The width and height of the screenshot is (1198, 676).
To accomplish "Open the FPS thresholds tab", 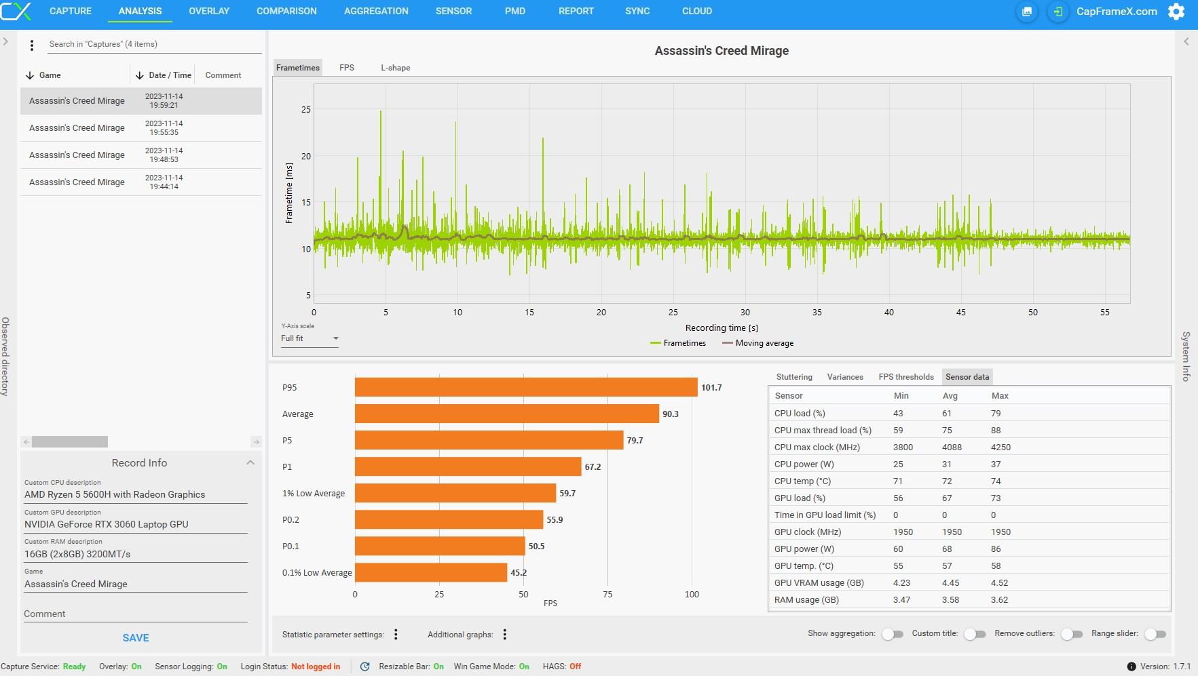I will 906,377.
